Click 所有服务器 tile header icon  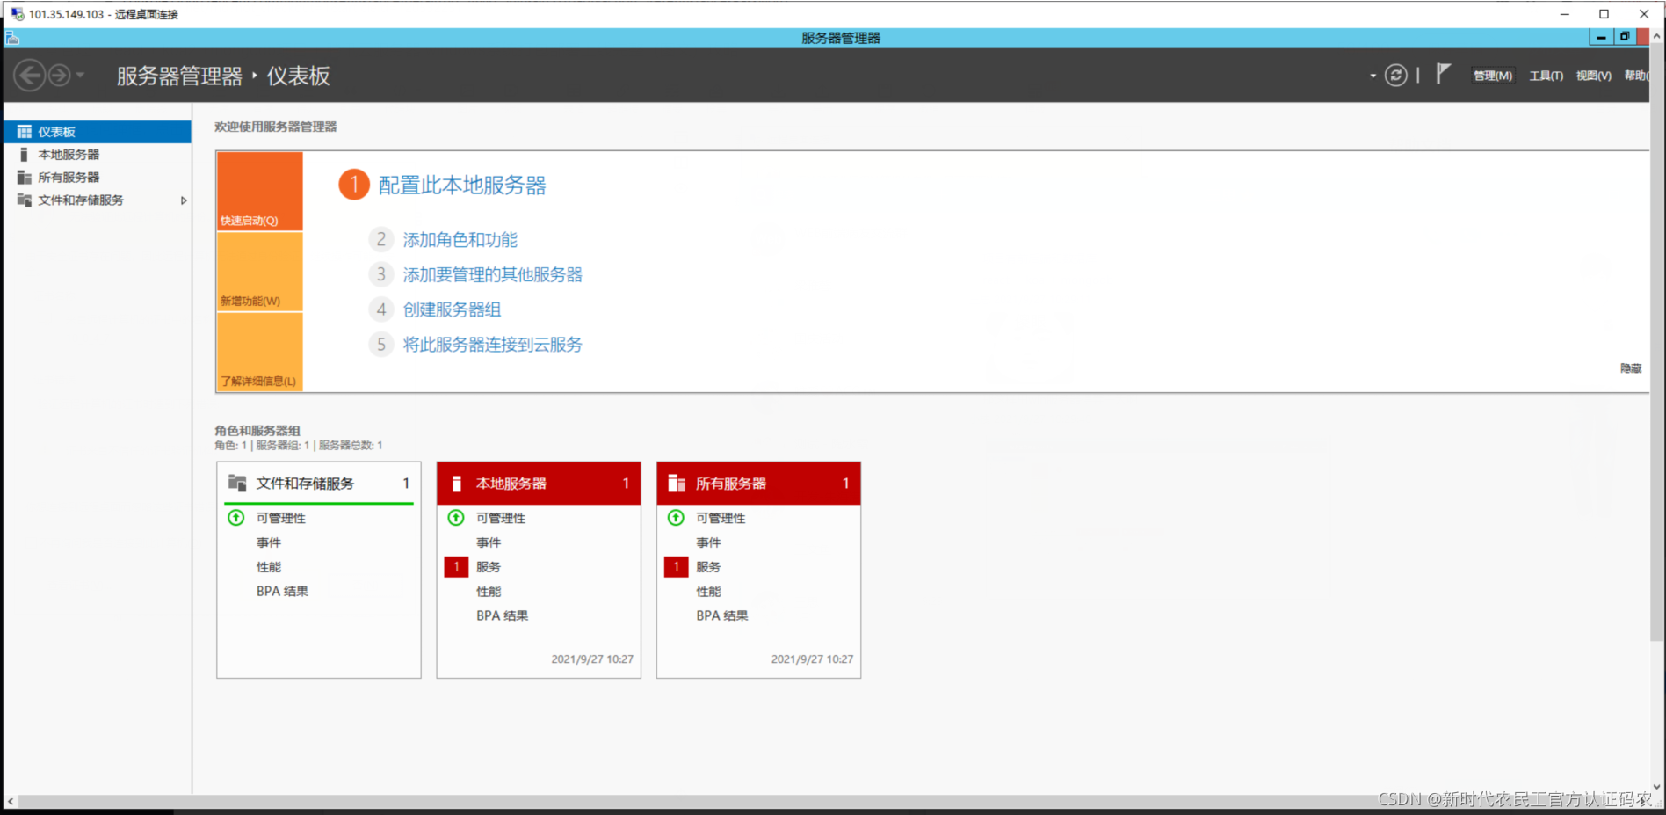[677, 484]
